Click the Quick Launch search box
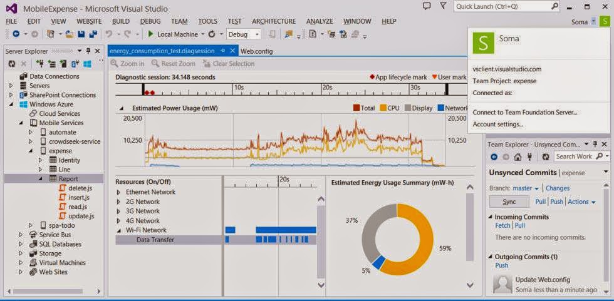The width and height of the screenshot is (614, 301). [507, 7]
